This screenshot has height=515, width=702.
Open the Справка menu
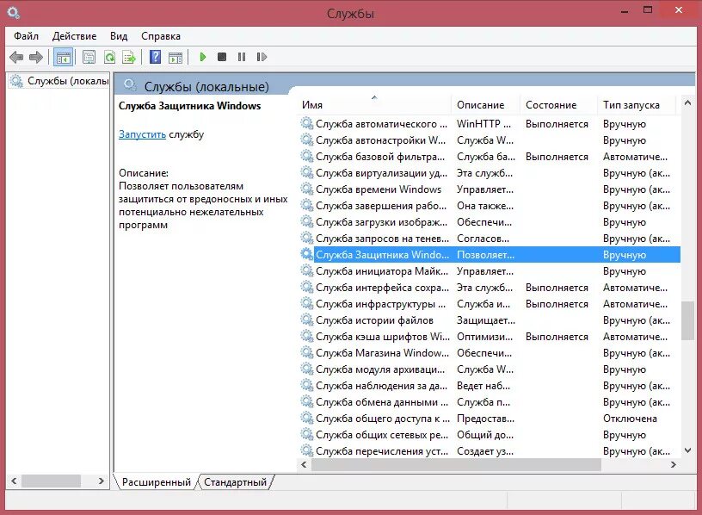pyautogui.click(x=161, y=36)
